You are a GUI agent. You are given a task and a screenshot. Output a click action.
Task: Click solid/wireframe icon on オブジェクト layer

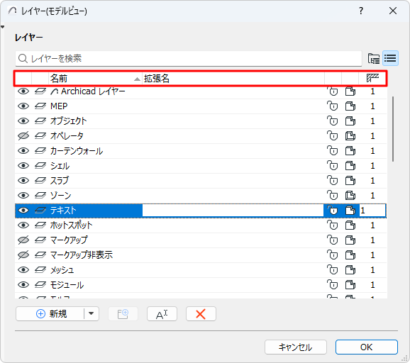pyautogui.click(x=350, y=121)
